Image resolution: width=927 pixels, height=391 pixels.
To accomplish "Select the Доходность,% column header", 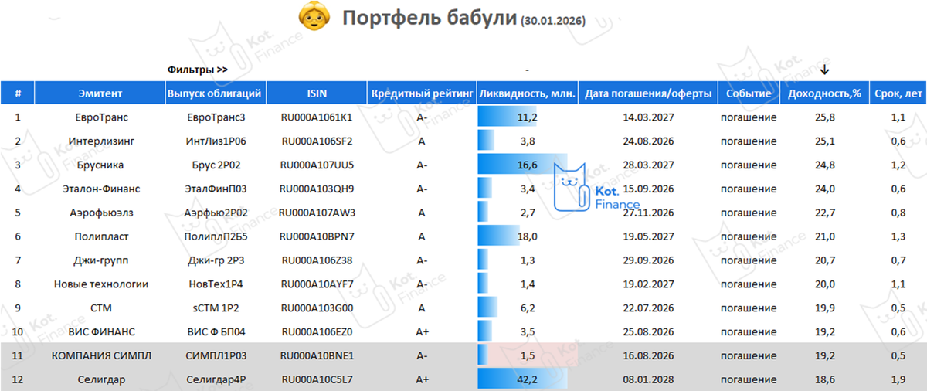I will [x=824, y=93].
